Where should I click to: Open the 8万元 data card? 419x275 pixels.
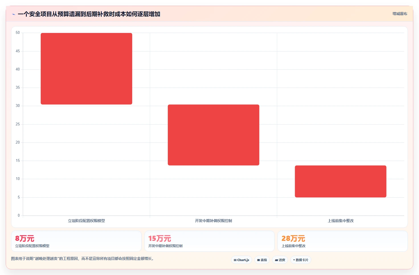tap(76, 241)
